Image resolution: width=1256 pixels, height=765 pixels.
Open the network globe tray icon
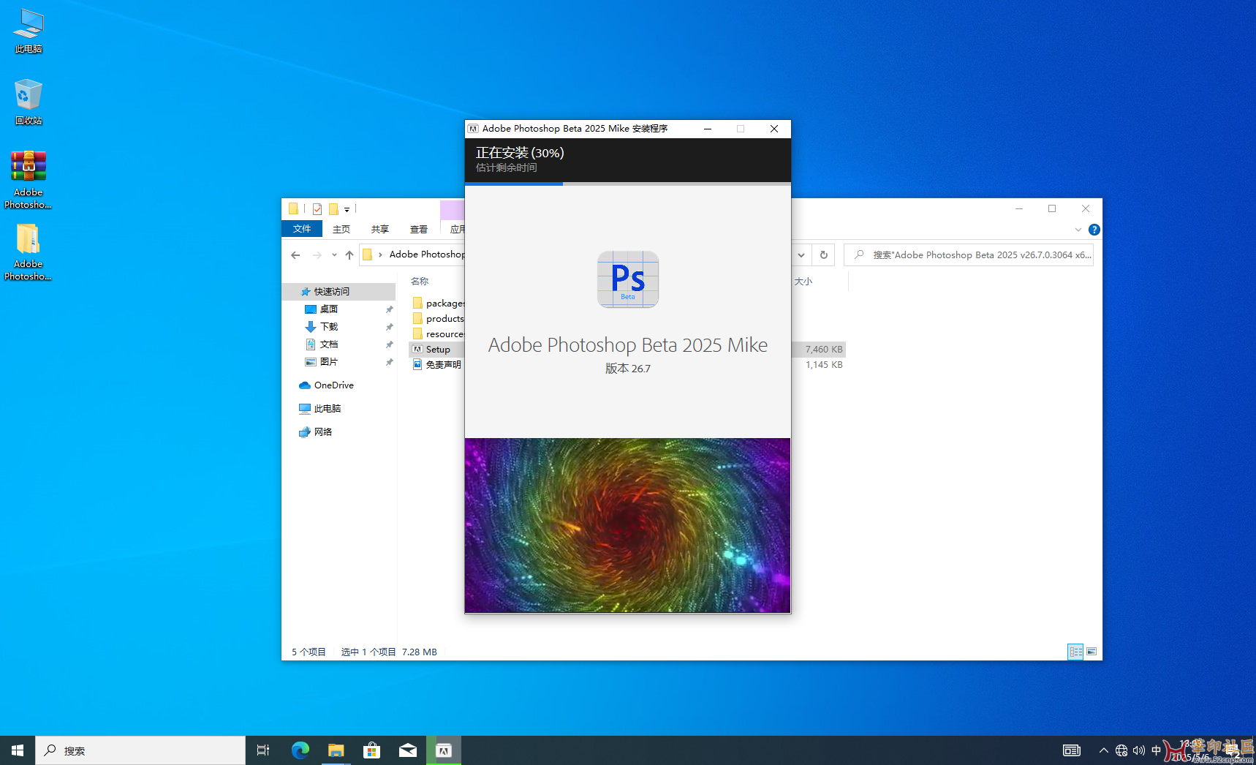1121,750
